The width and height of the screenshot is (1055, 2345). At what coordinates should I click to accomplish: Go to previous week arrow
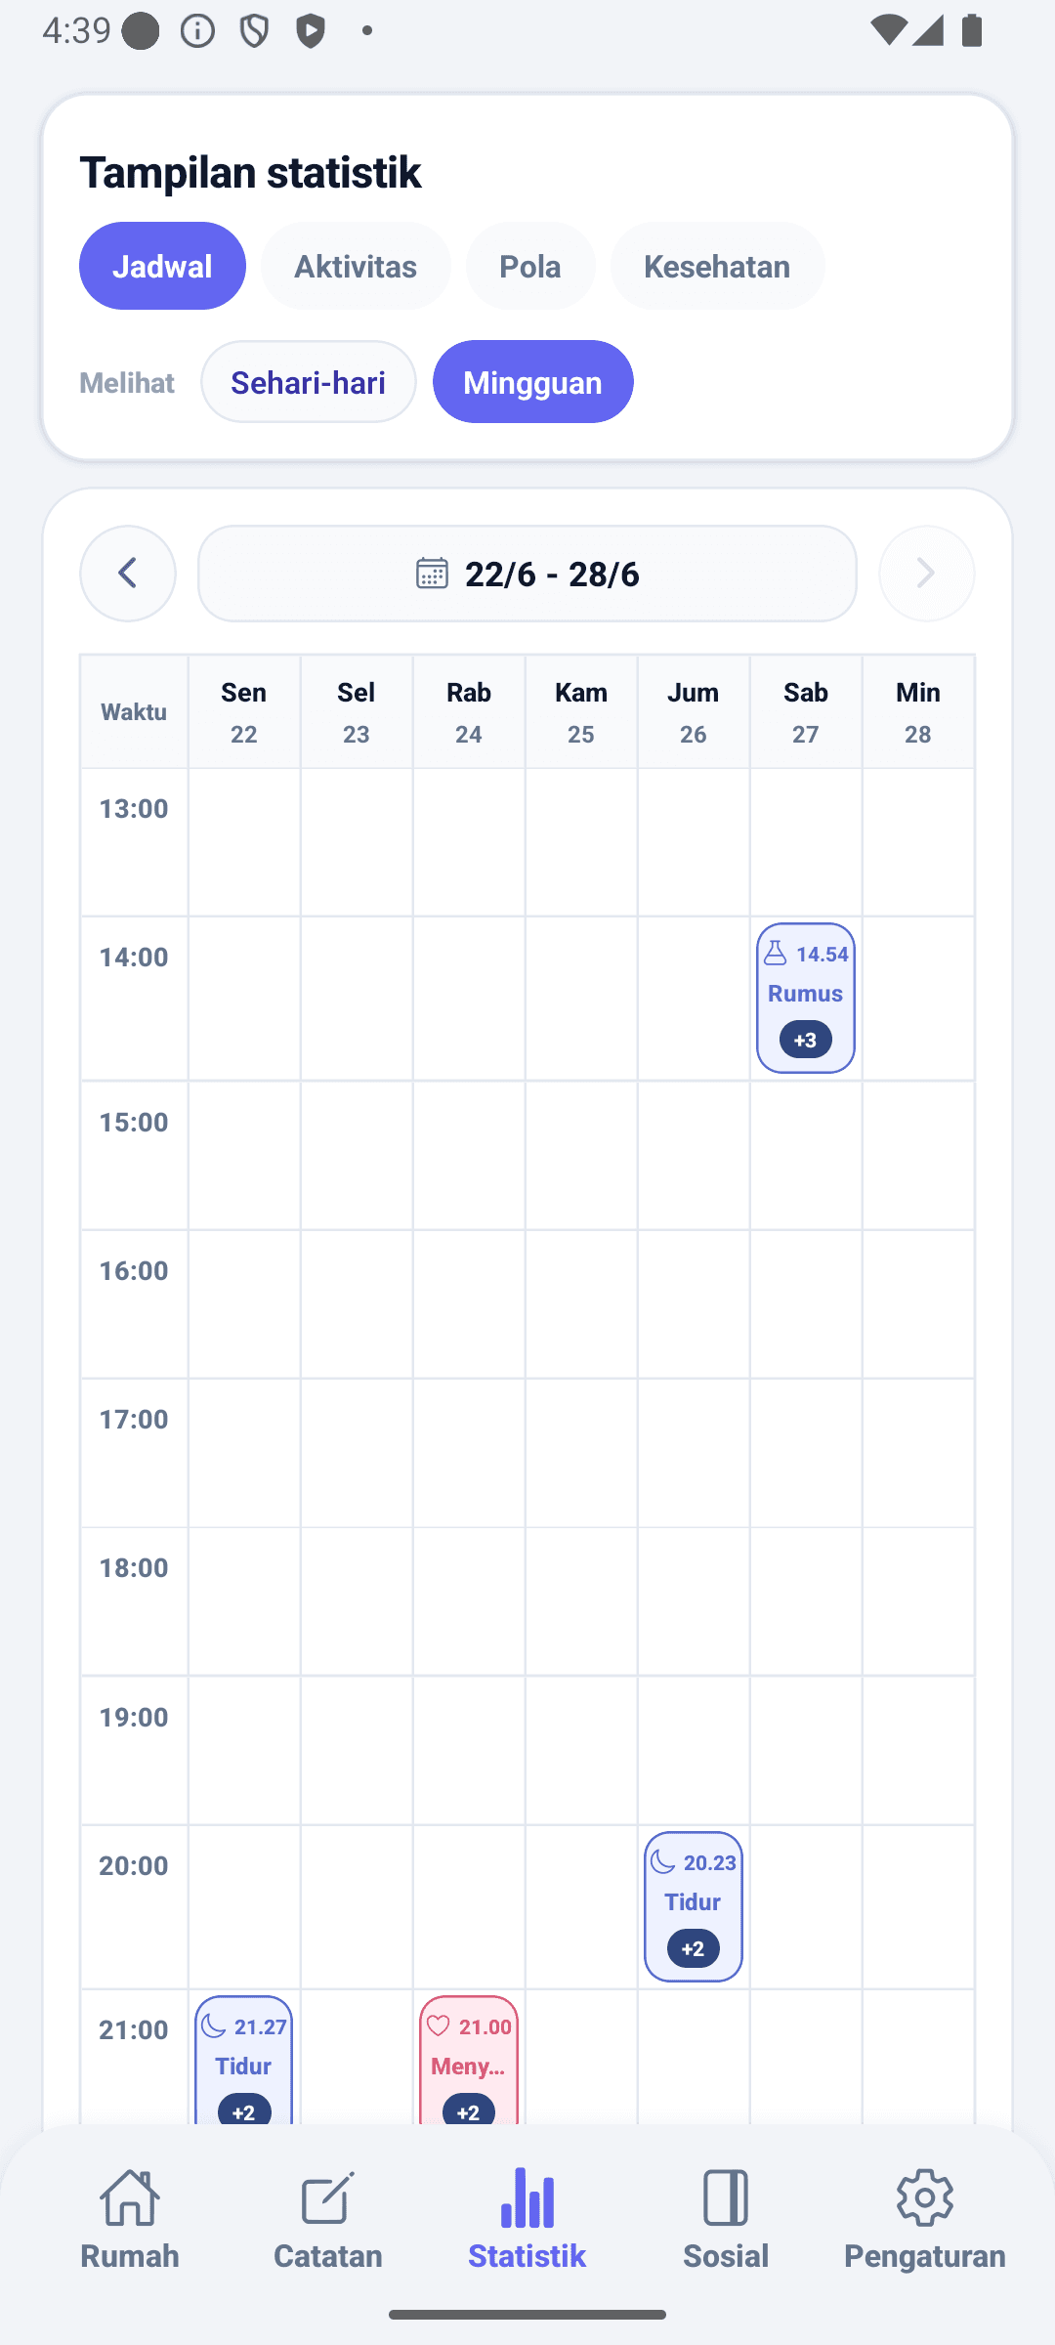[128, 574]
